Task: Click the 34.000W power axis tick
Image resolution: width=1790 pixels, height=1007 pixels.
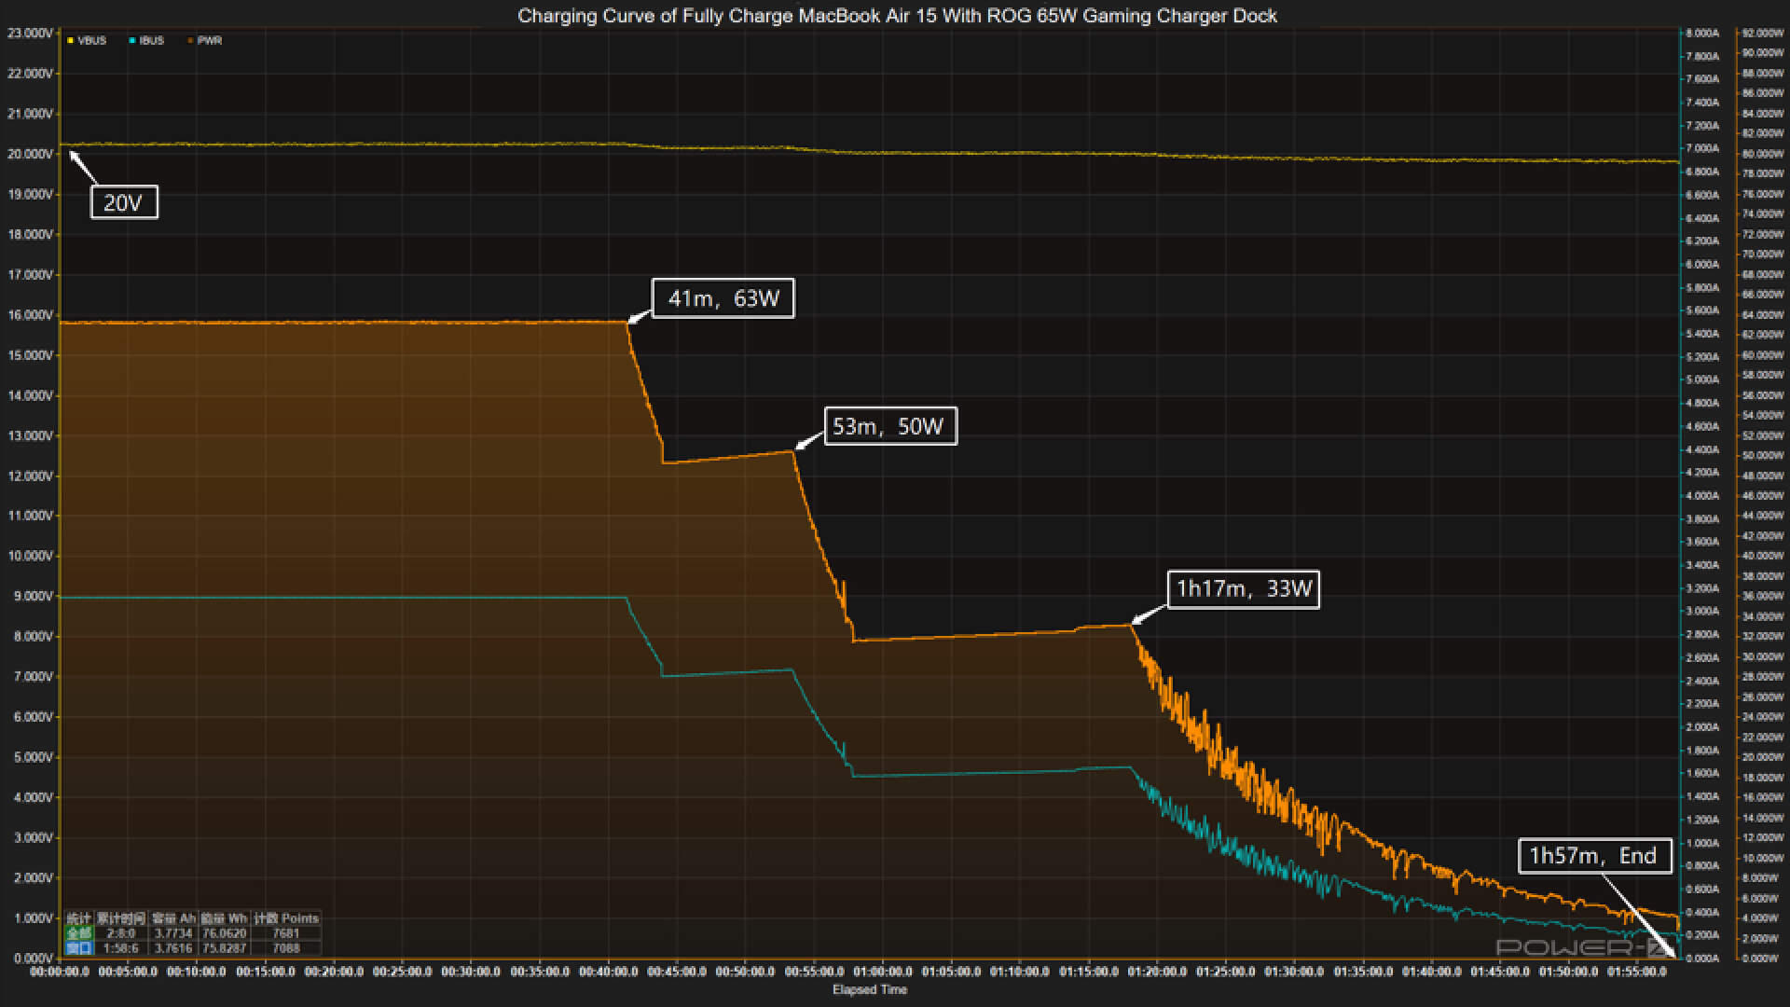Action: click(x=1762, y=617)
